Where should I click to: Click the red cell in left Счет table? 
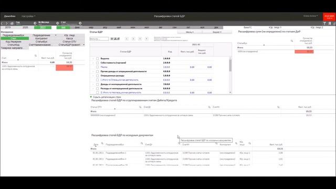pos(65,68)
